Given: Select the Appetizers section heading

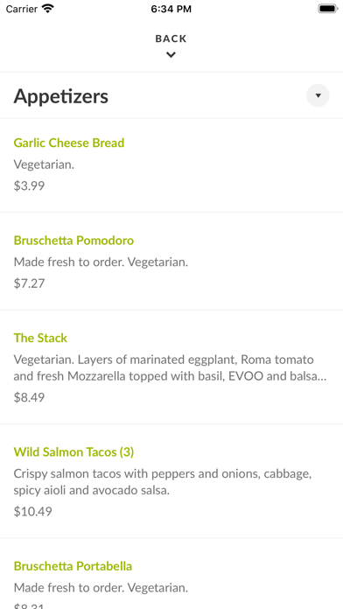Looking at the screenshot, I should (x=61, y=96).
